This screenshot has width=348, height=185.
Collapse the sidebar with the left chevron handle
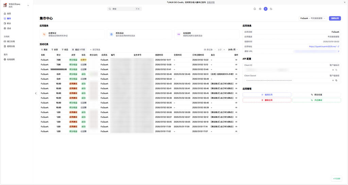pos(36,93)
